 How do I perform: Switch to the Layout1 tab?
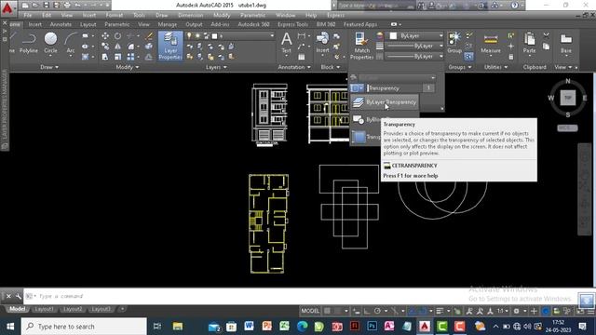coord(44,309)
